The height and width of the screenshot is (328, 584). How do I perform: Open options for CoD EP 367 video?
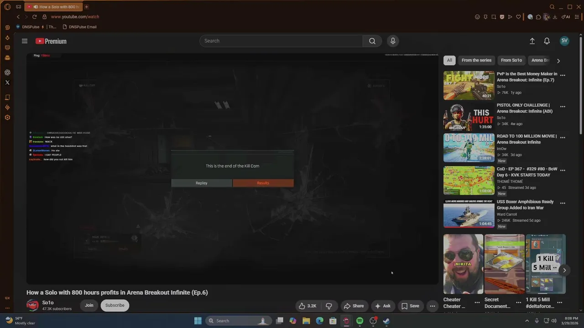pyautogui.click(x=563, y=170)
